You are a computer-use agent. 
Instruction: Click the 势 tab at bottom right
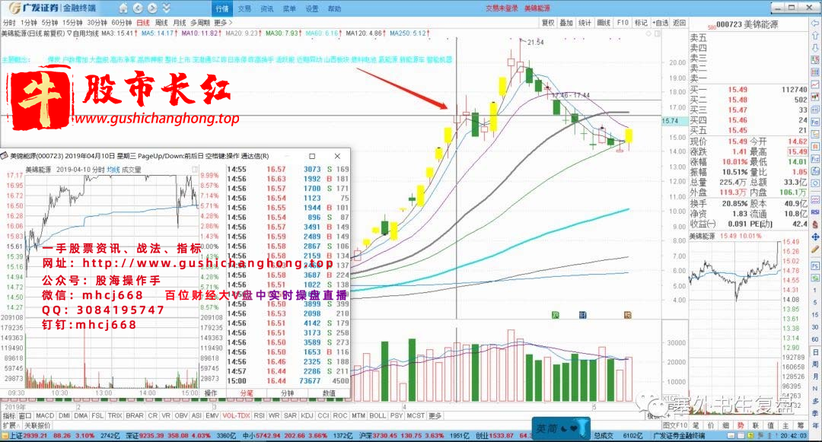click(741, 425)
